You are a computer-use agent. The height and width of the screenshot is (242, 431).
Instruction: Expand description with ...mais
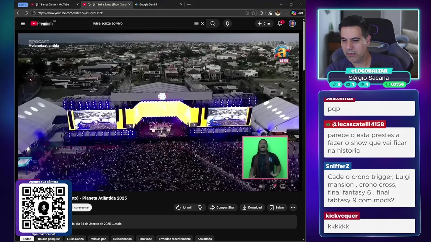point(117,224)
